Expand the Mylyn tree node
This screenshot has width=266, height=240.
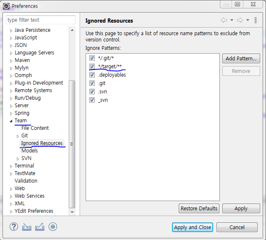click(x=11, y=68)
